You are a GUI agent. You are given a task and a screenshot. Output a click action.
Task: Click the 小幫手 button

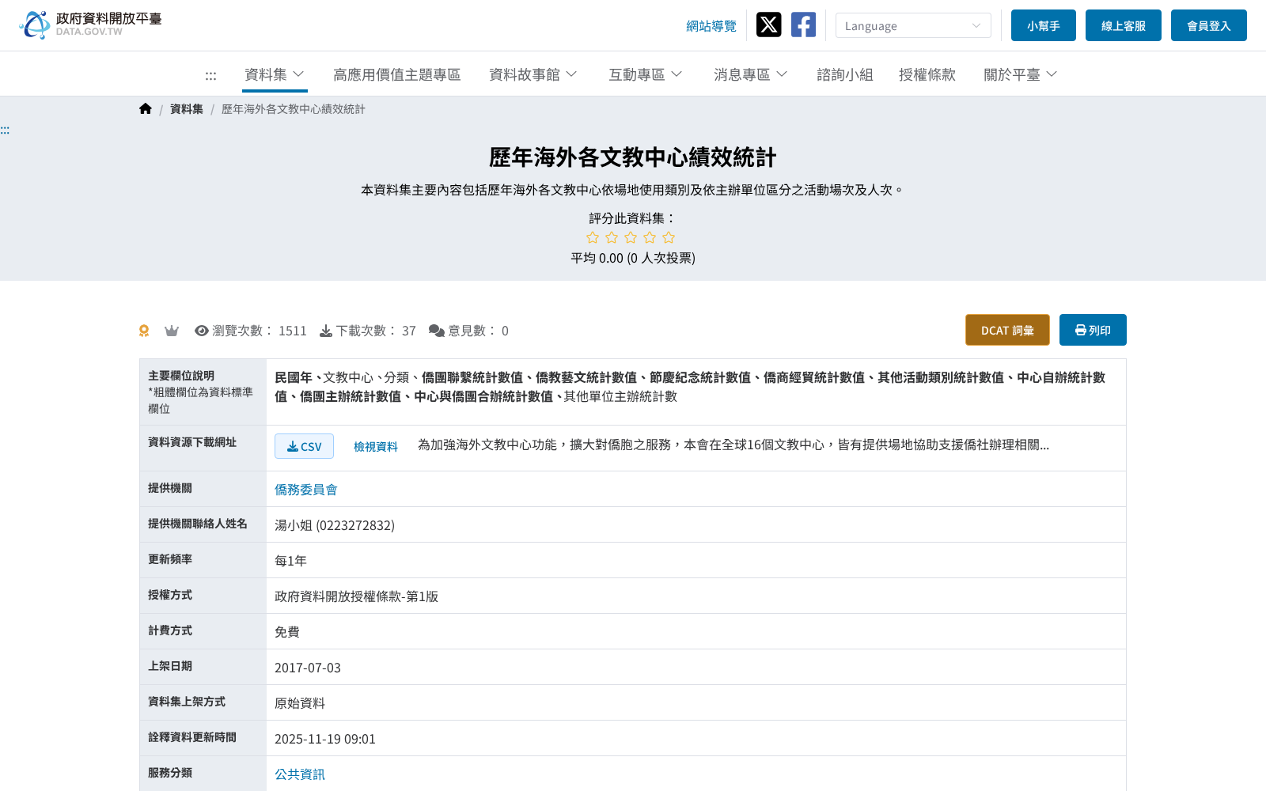click(1044, 25)
